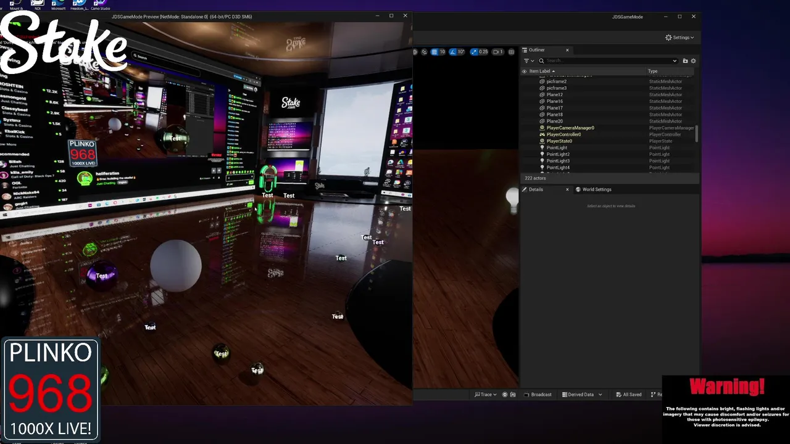
Task: Click the PlayerState0 actor icon
Action: pos(543,141)
